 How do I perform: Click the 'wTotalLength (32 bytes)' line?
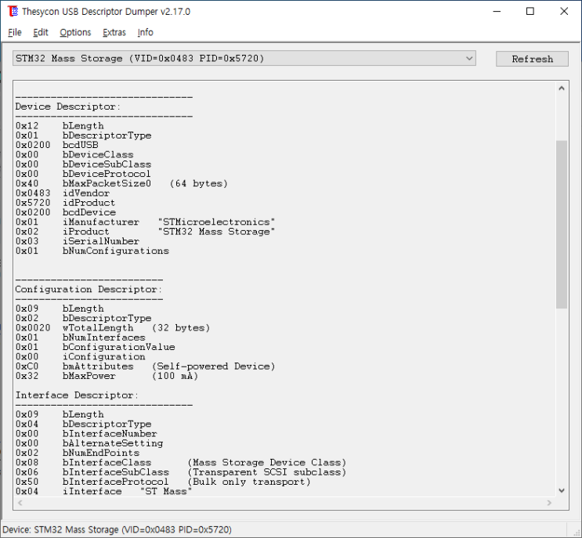pyautogui.click(x=113, y=328)
